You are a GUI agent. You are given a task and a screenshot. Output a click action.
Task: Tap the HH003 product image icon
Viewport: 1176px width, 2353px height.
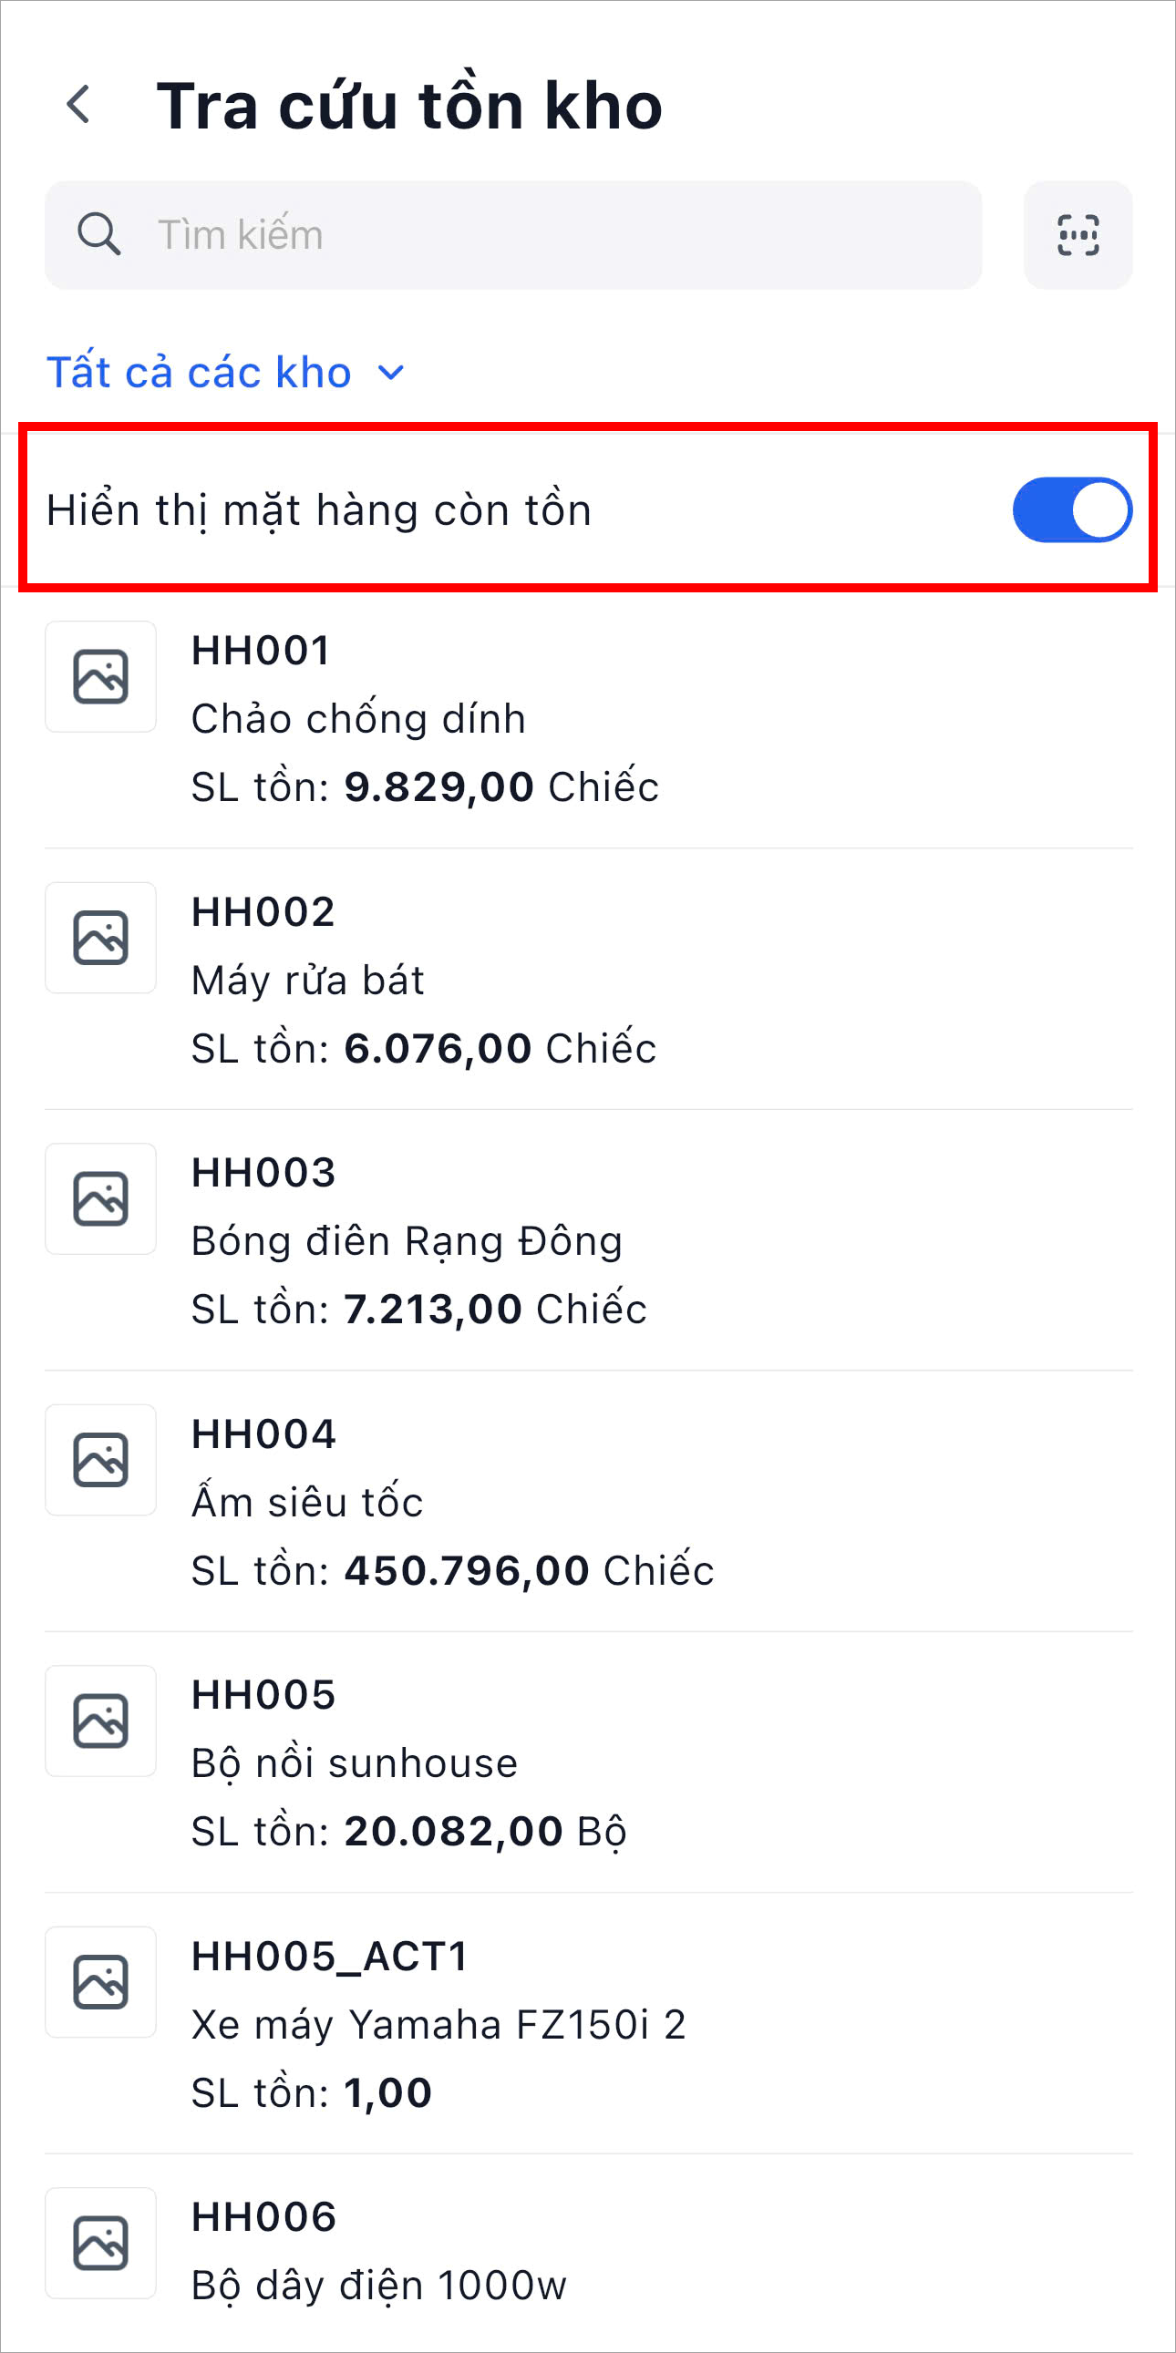coord(100,1198)
